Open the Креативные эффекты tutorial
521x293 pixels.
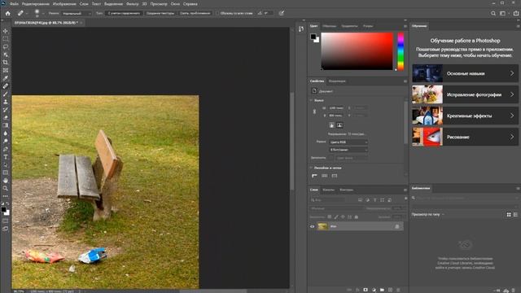point(465,116)
